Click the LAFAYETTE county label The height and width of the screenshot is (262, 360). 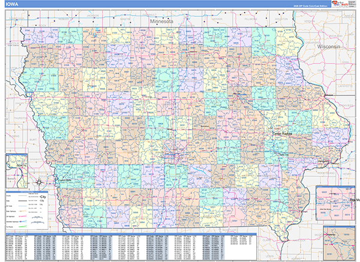[345, 86]
